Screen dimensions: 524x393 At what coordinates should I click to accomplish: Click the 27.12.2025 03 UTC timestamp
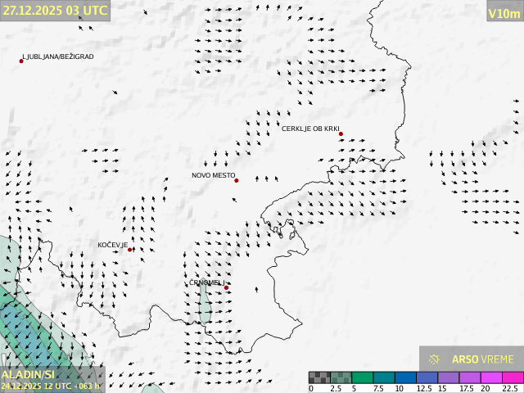(54, 11)
